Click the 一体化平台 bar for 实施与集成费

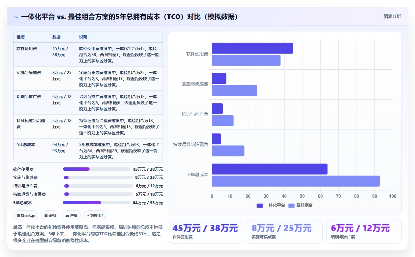click(219, 78)
